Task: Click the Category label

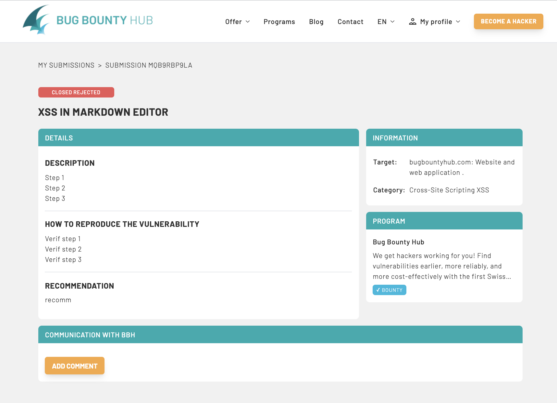Action: [389, 190]
